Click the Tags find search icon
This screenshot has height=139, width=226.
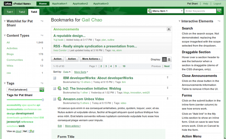click(x=42, y=90)
